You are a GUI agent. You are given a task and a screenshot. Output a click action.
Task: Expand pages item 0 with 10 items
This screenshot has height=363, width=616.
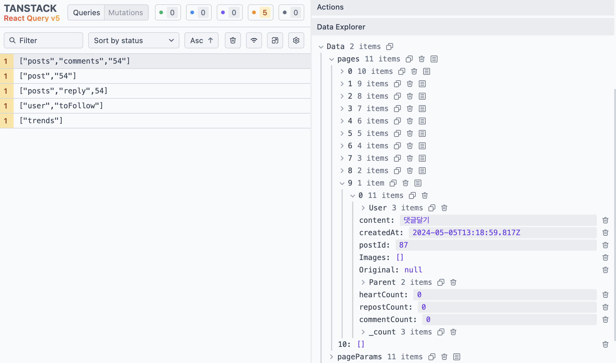pyautogui.click(x=342, y=71)
